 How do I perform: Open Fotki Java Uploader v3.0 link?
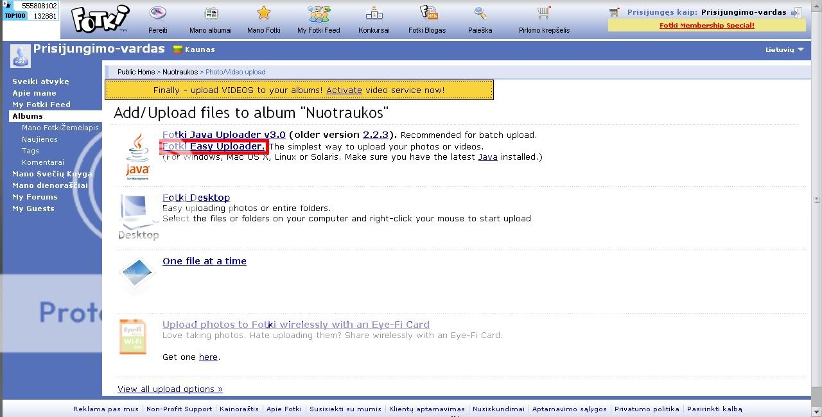point(224,135)
